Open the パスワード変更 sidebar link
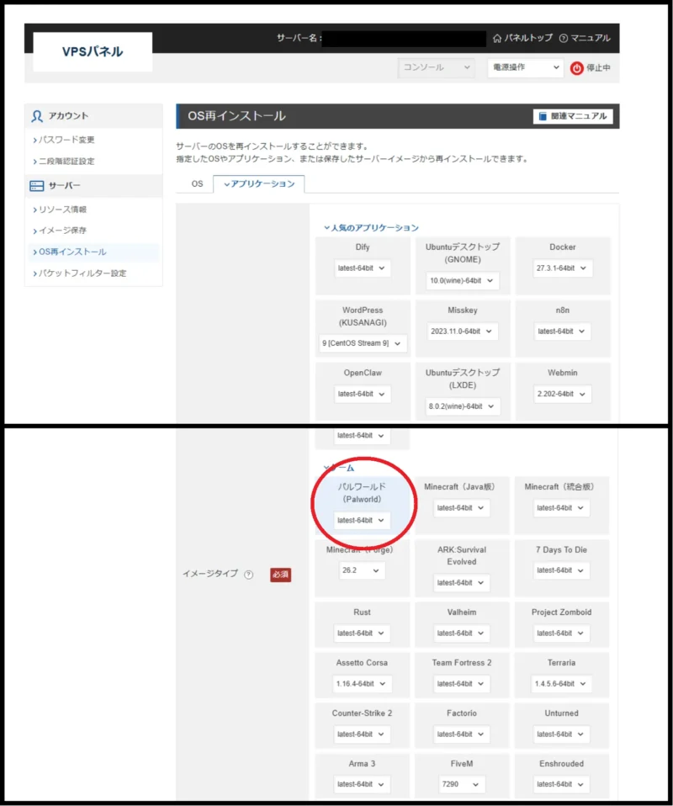The image size is (673, 806). pos(66,140)
